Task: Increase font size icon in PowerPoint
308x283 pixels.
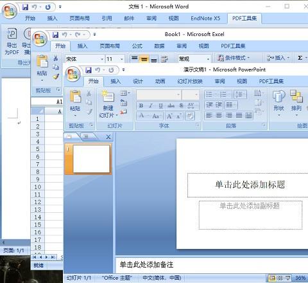Action: click(169, 116)
